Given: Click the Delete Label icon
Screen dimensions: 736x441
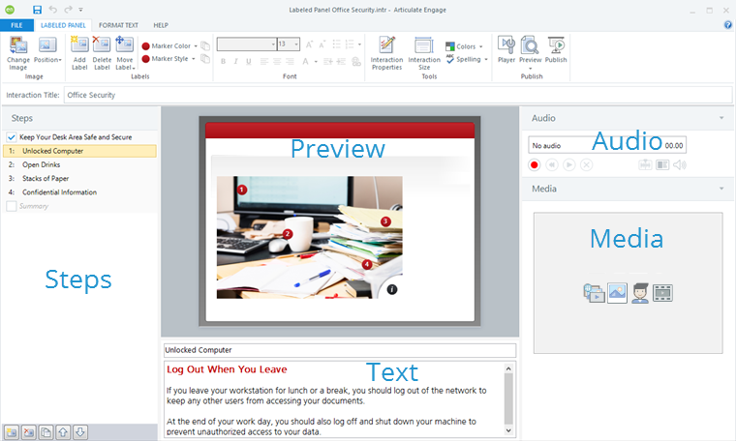Looking at the screenshot, I should tap(101, 44).
